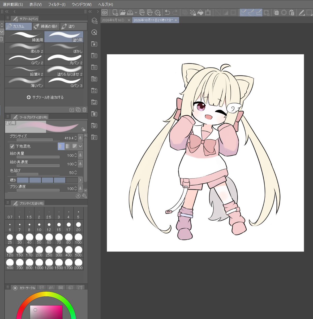The width and height of the screenshot is (313, 319).
Task: Switch to the 2026年9月16日 canvas tab
Action: coord(113,20)
